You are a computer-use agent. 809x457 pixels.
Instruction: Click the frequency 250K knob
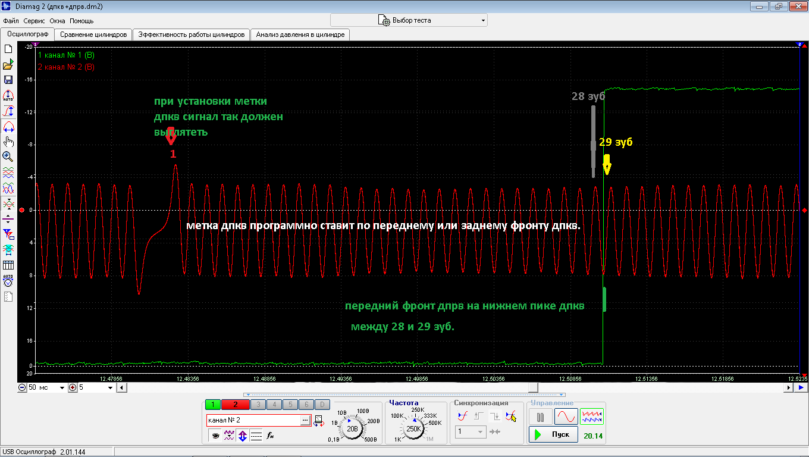tap(414, 428)
